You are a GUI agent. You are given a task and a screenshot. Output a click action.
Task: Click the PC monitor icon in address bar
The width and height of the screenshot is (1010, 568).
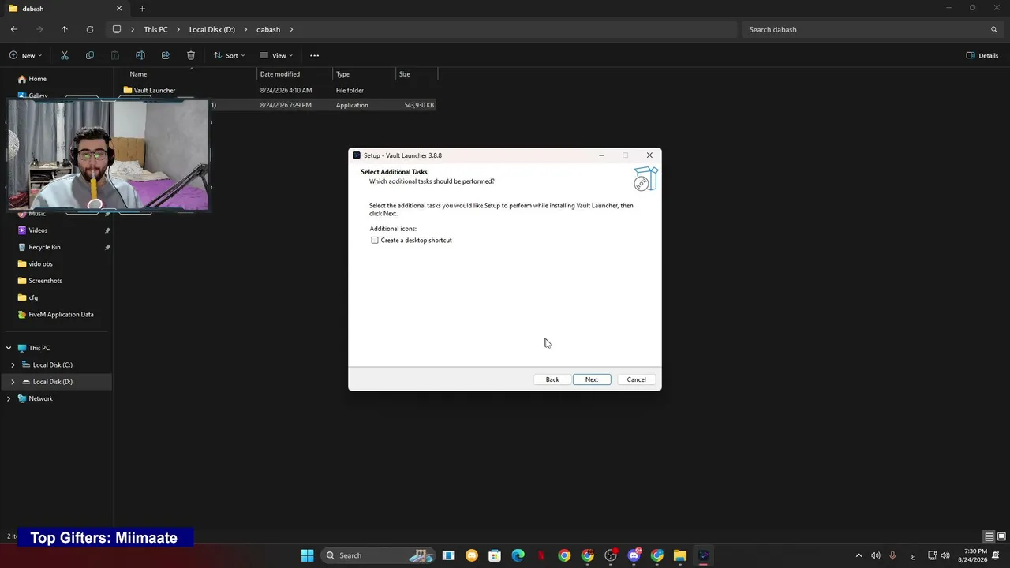pyautogui.click(x=117, y=29)
